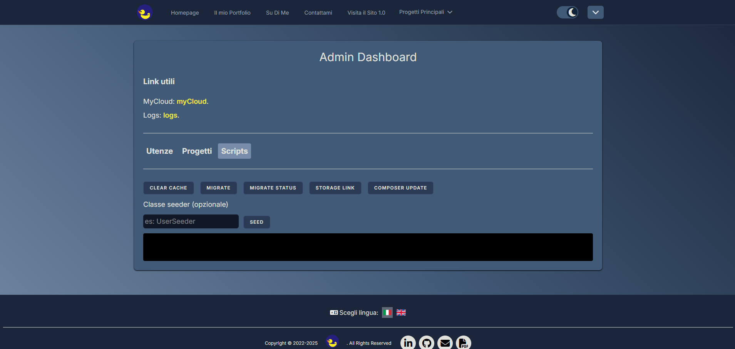Visit Visita il Sito 1.0 link
The height and width of the screenshot is (349, 735).
click(366, 13)
